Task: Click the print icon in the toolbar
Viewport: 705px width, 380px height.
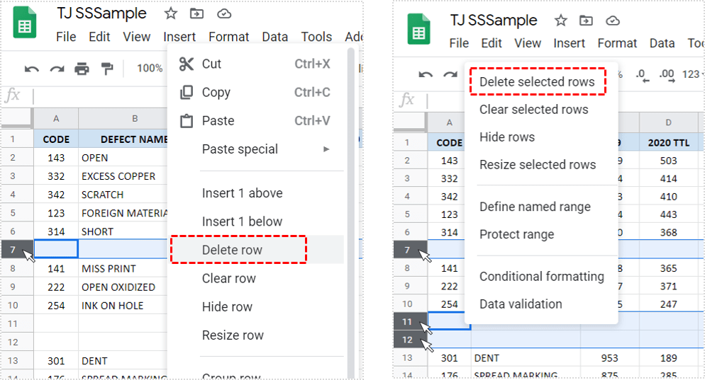Action: [x=82, y=69]
